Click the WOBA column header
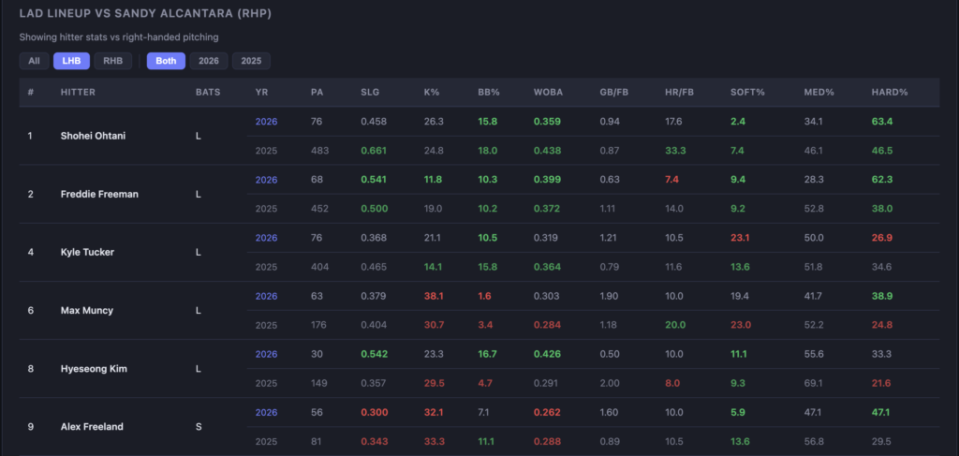This screenshot has width=959, height=456. pos(548,93)
